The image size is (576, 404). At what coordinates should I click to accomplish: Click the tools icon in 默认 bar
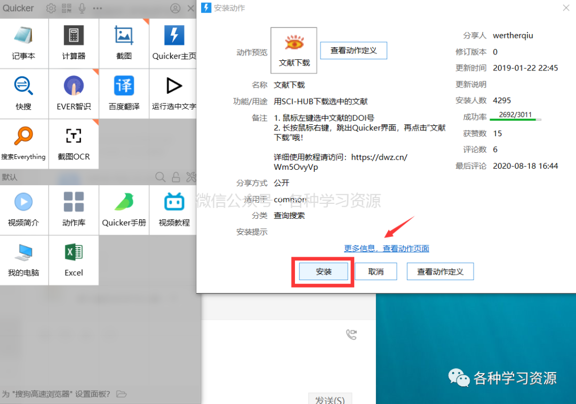pyautogui.click(x=191, y=177)
